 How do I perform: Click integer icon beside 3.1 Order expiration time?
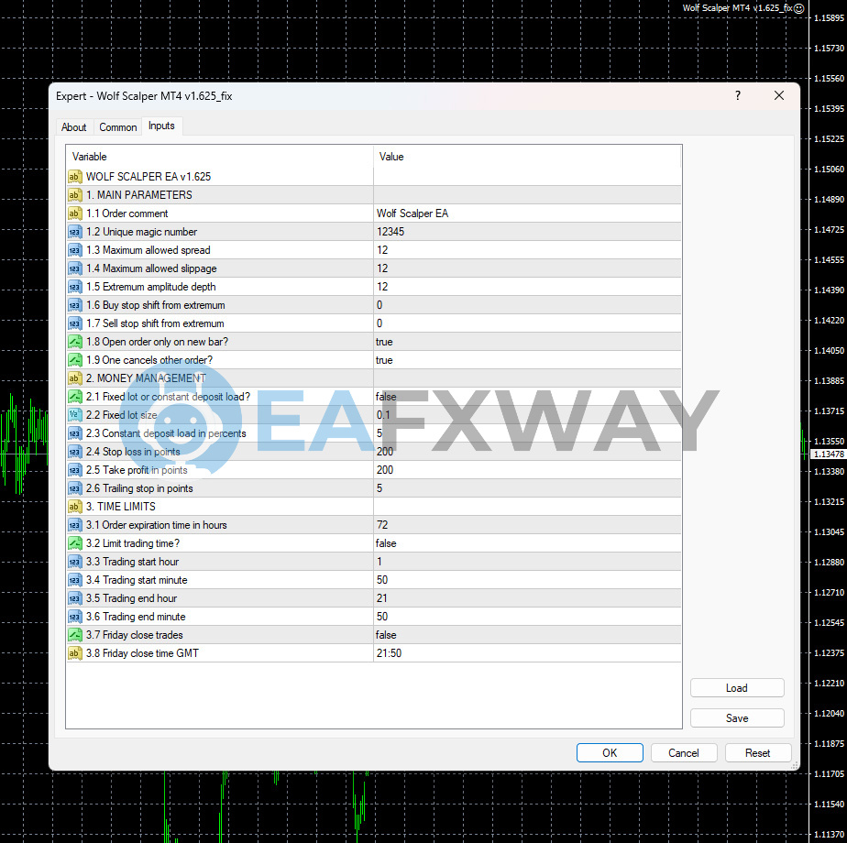74,525
